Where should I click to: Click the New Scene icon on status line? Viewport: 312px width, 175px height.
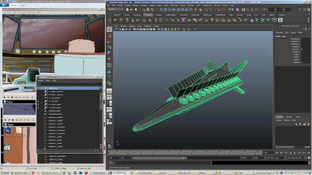127,10
